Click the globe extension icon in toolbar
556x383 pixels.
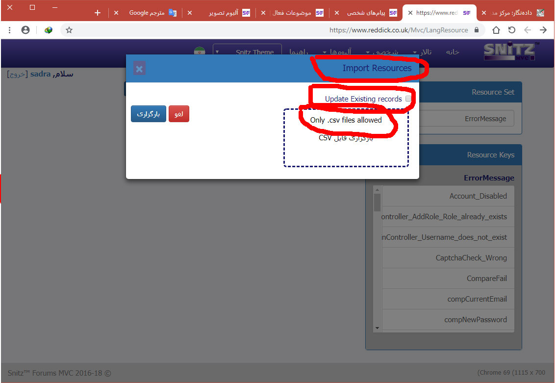coord(48,30)
